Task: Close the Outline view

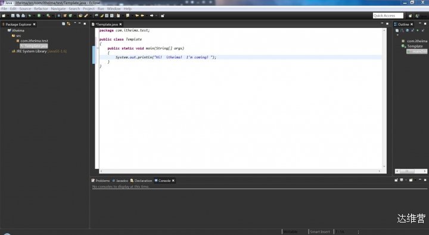Action: click(412, 24)
